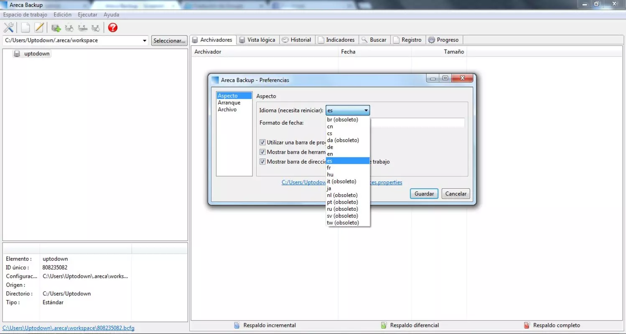This screenshot has height=334, width=626.
Task: Choose 'sv (obsoleto)' in the language list
Action: [348, 216]
